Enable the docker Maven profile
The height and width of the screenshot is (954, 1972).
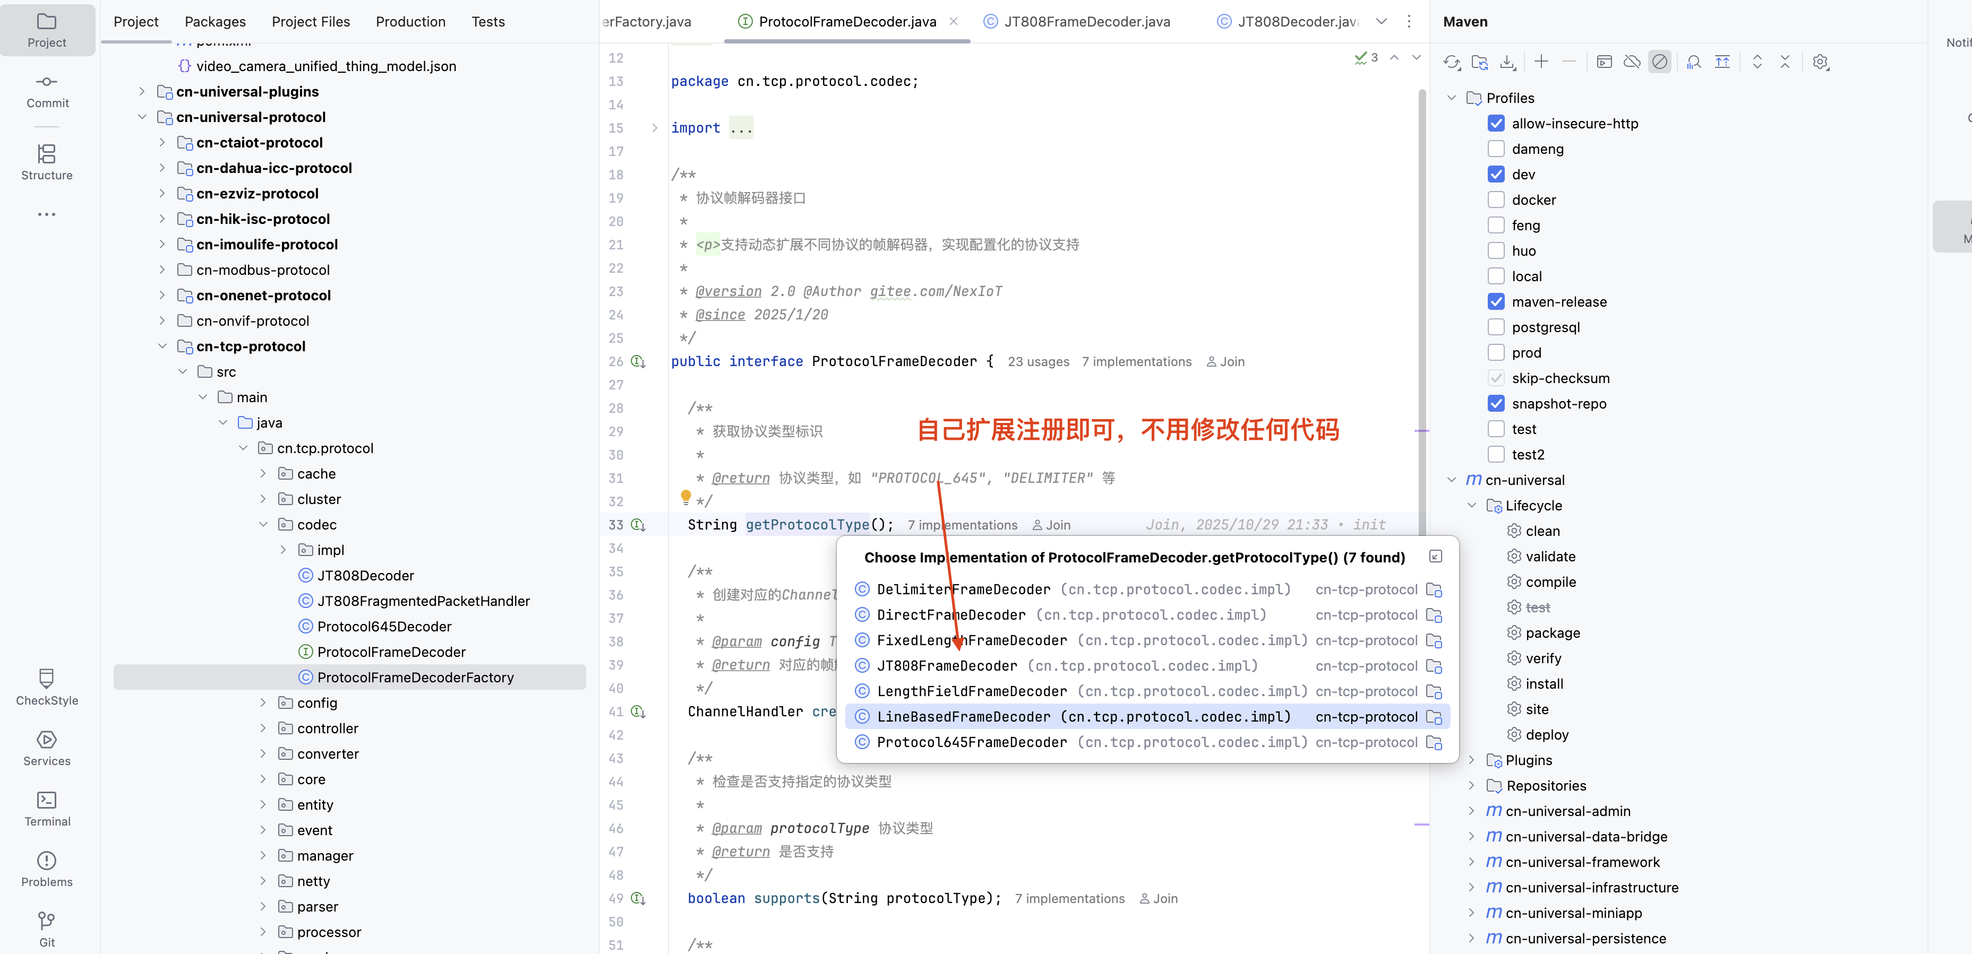[1495, 200]
